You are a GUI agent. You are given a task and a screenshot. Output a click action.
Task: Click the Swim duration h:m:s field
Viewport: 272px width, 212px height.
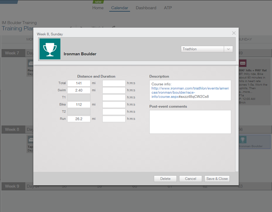pyautogui.click(x=114, y=90)
